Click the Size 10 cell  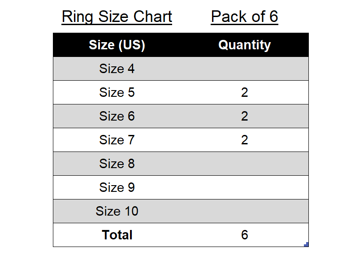[x=117, y=212]
